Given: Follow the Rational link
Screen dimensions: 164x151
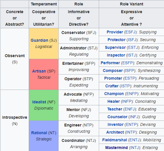Looking at the screenshot, I should click(x=39, y=133).
